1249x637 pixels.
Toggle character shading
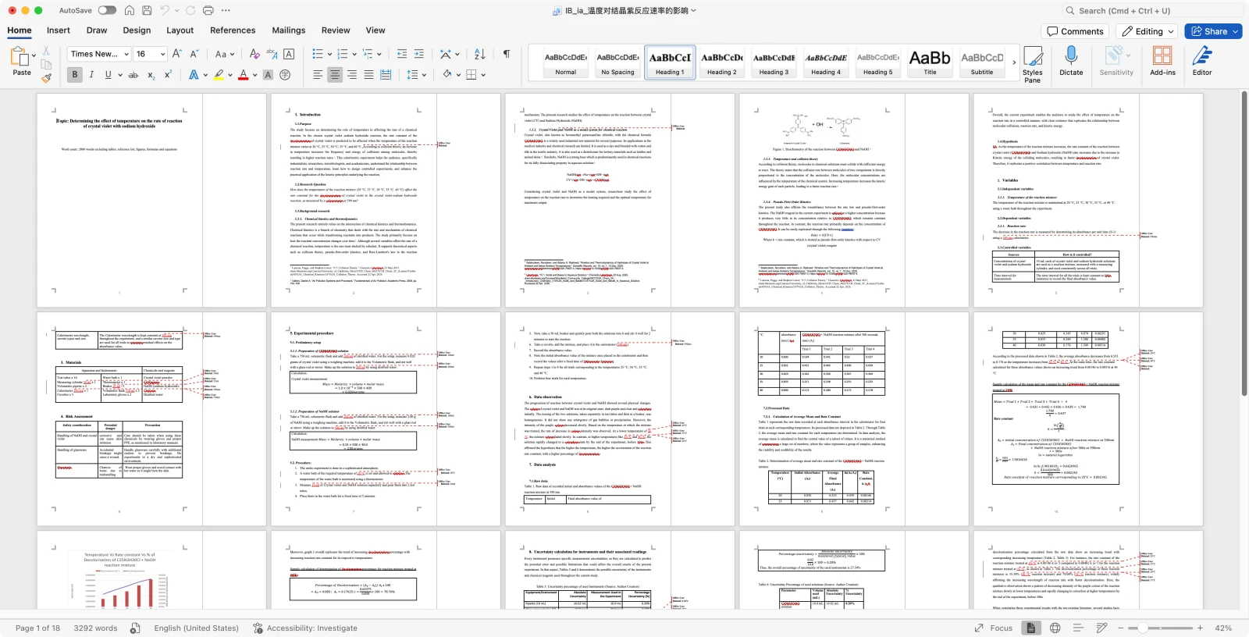pyautogui.click(x=268, y=75)
